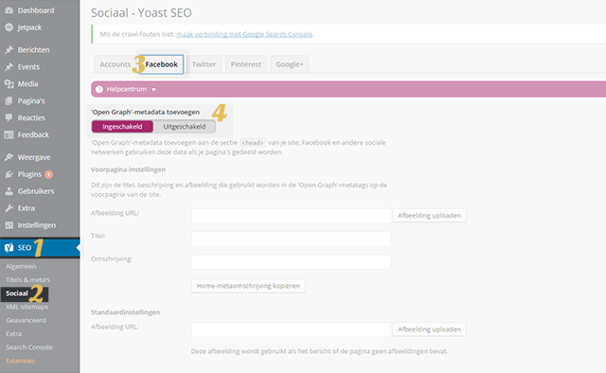This screenshot has width=606, height=373.
Task: Expand the Helpcentrum dropdown arrow
Action: (153, 90)
